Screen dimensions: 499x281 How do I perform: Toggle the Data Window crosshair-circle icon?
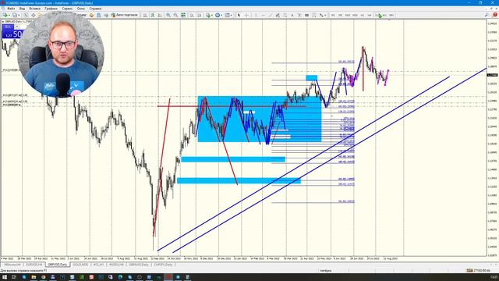click(x=34, y=15)
